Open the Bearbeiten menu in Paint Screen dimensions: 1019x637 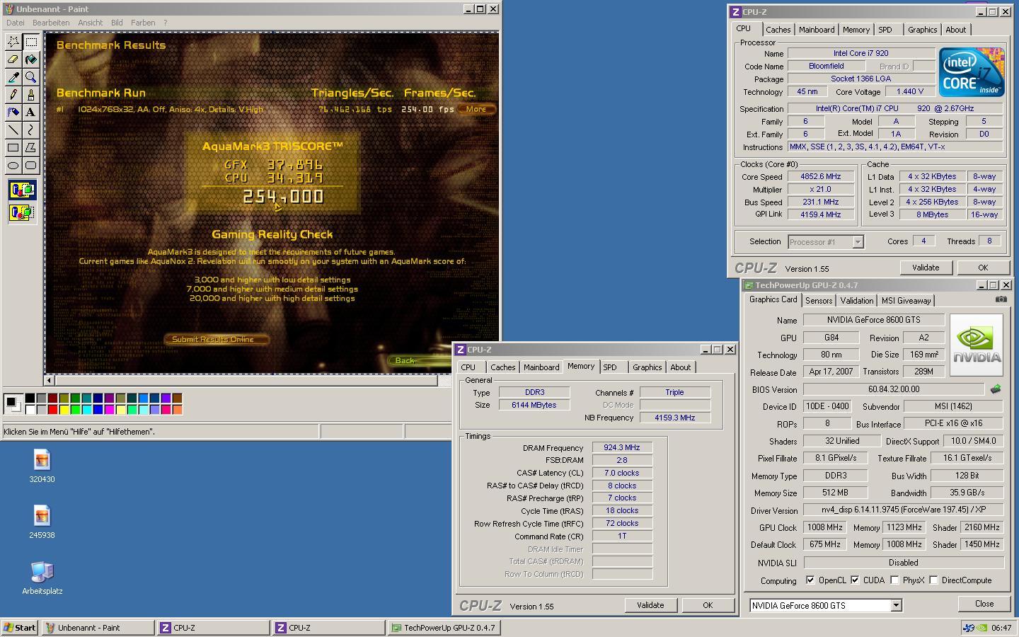point(51,23)
